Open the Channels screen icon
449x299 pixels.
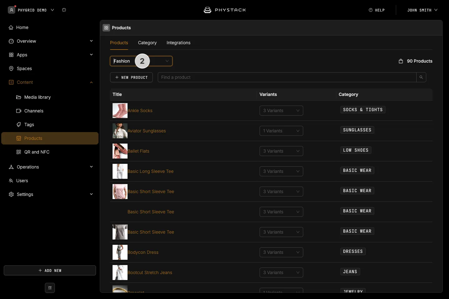[x=19, y=111]
